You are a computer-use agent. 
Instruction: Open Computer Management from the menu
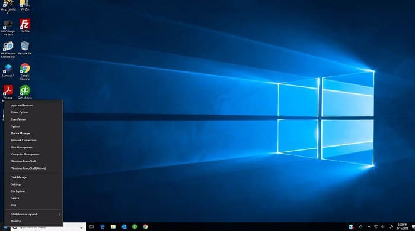coord(33,154)
